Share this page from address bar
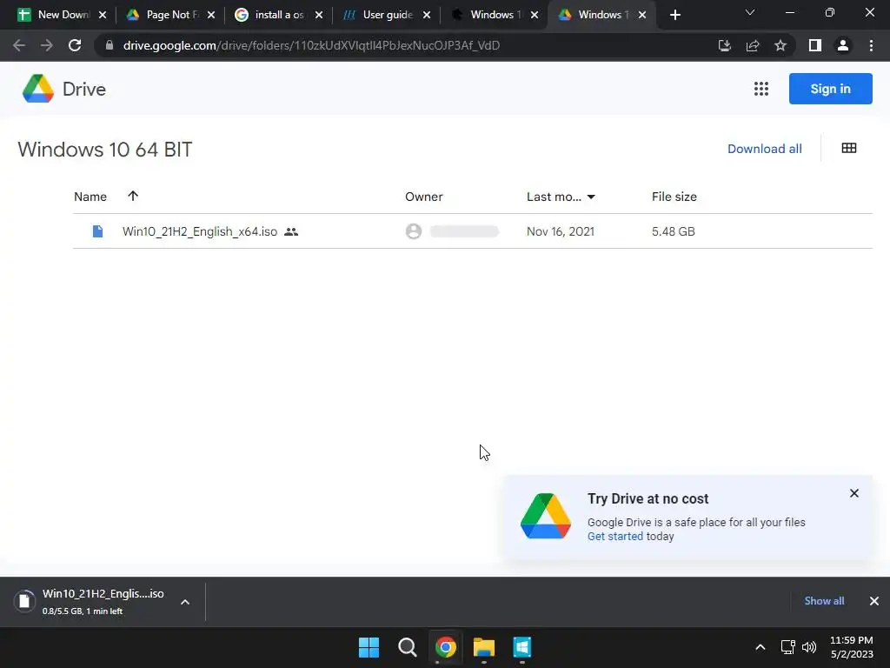 click(x=753, y=45)
